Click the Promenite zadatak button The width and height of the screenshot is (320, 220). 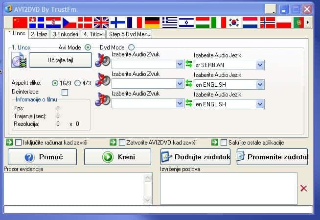click(272, 157)
